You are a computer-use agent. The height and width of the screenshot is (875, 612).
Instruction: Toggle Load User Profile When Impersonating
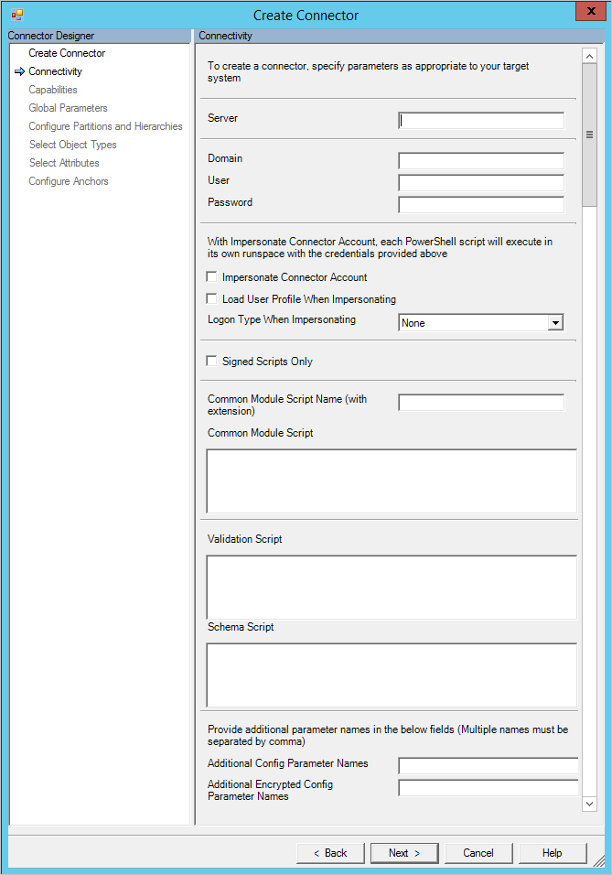pyautogui.click(x=211, y=298)
